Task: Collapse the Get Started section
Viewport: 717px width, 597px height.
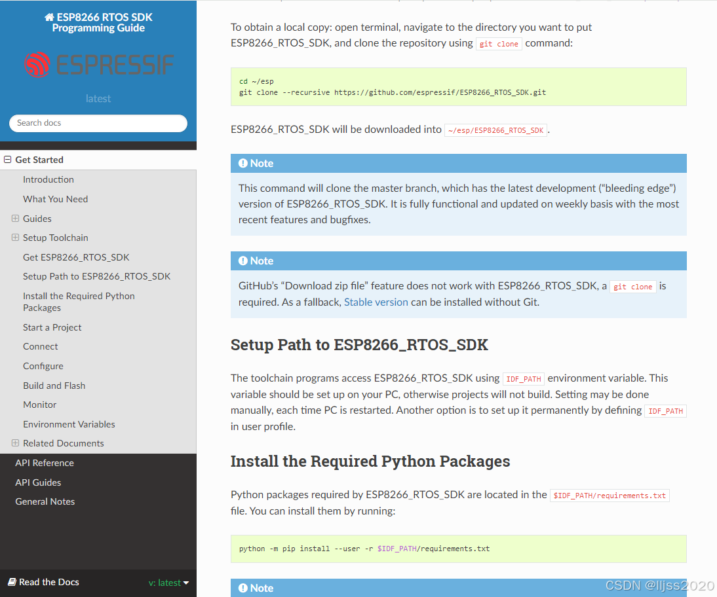Action: [7, 160]
